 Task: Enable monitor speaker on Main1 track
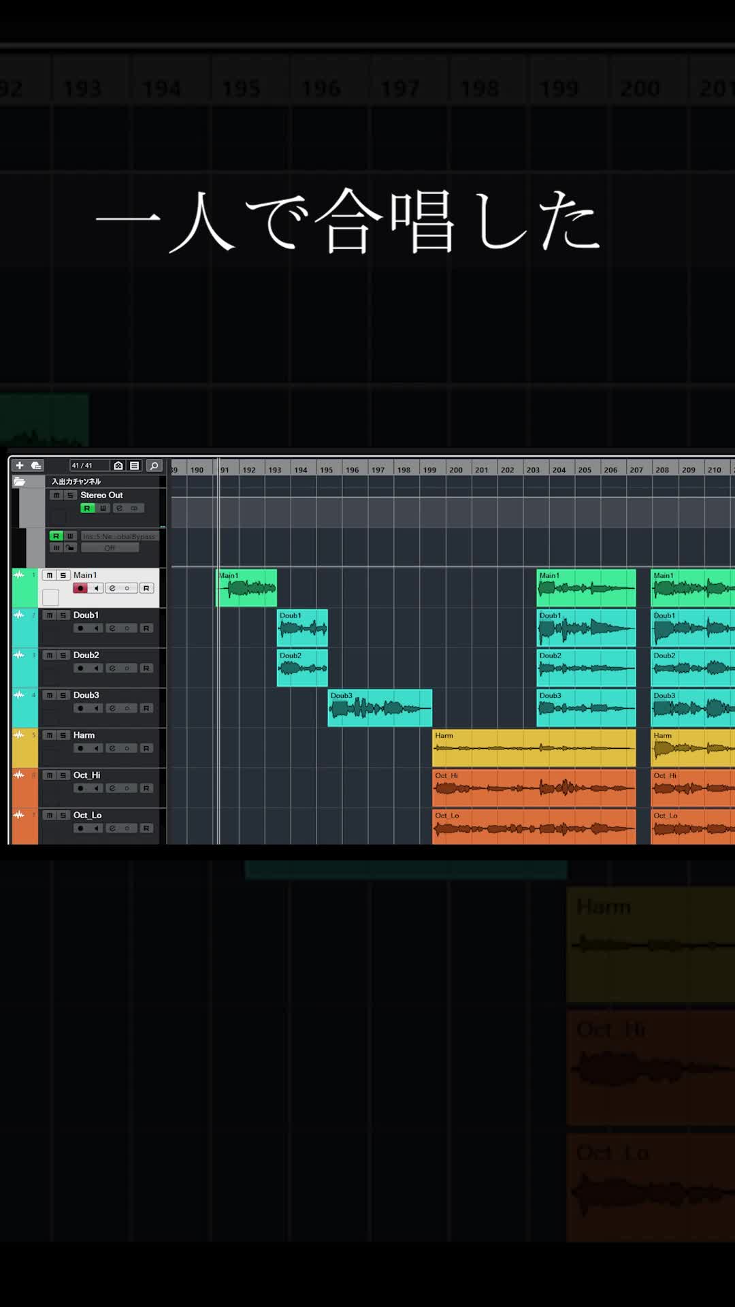point(96,588)
